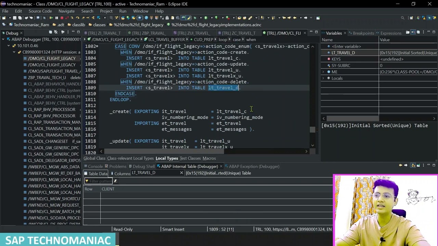This screenshot has height=246, width=438.
Task: Click the Disconnect debugger icon
Action: tap(67, 18)
